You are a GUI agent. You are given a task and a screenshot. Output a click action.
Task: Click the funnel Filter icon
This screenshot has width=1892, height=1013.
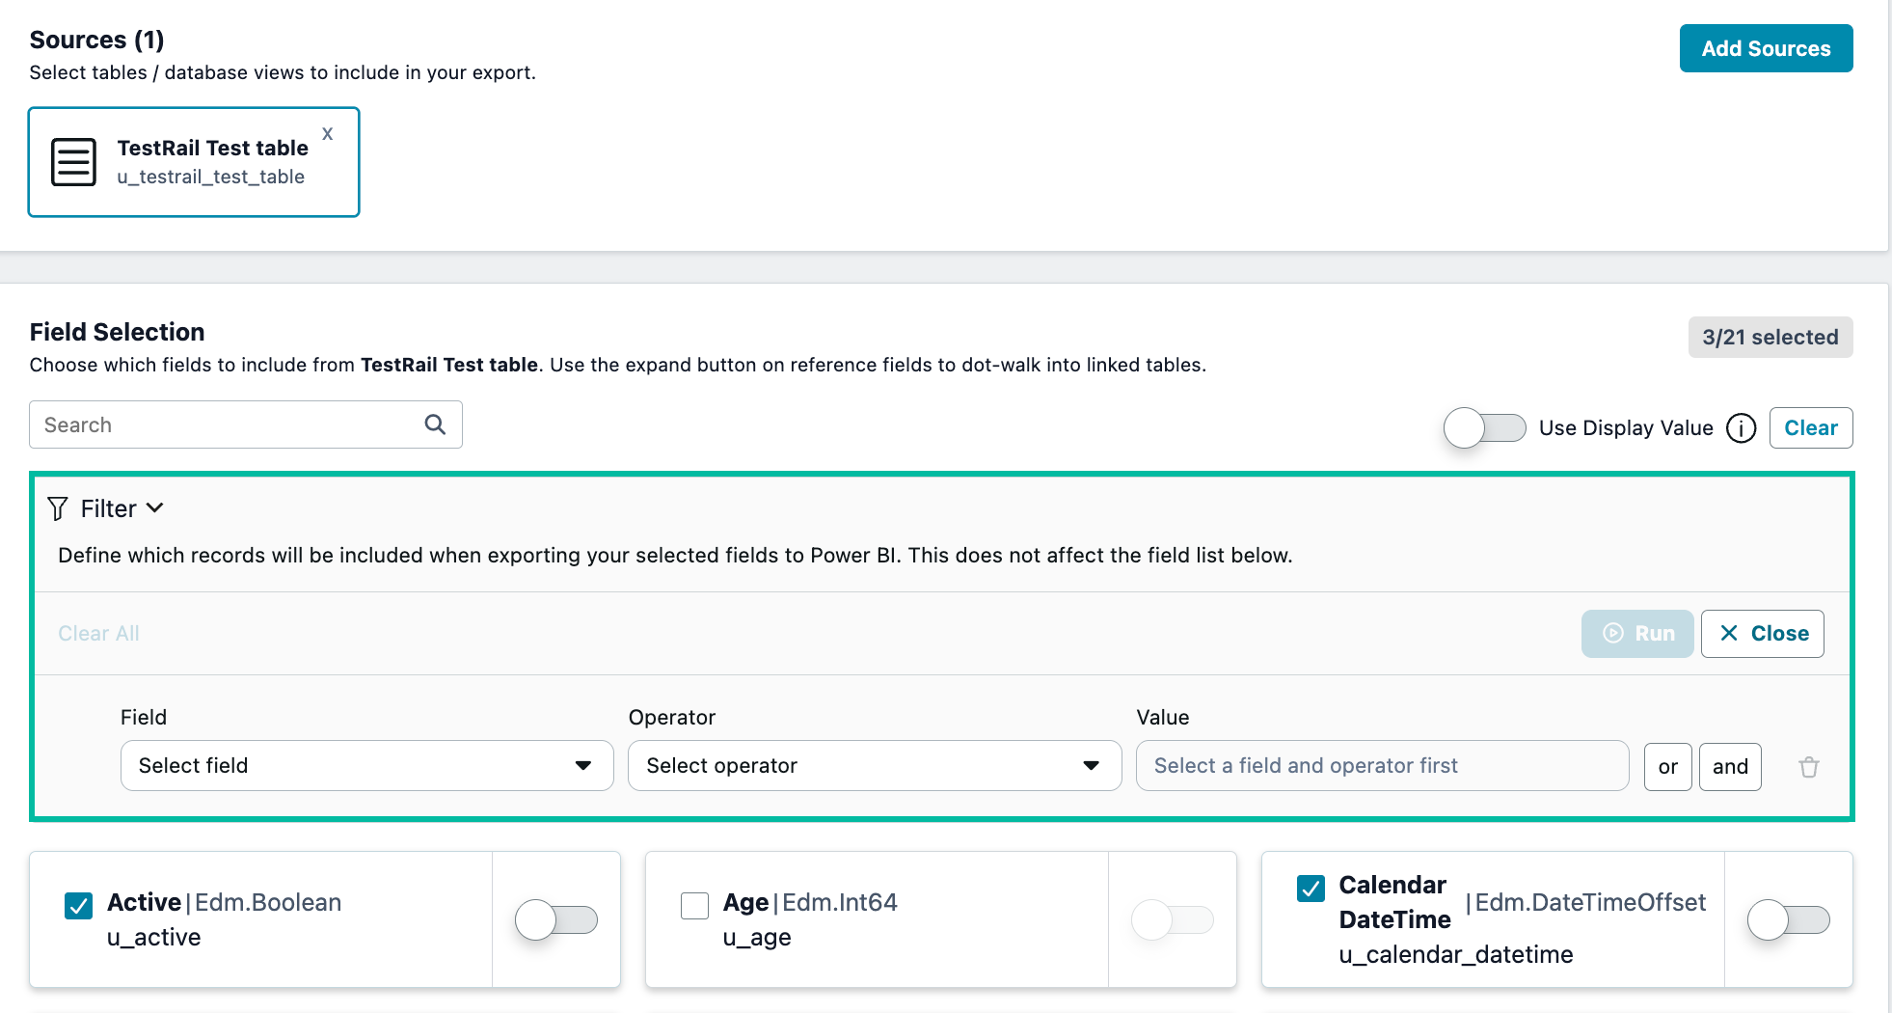[58, 508]
